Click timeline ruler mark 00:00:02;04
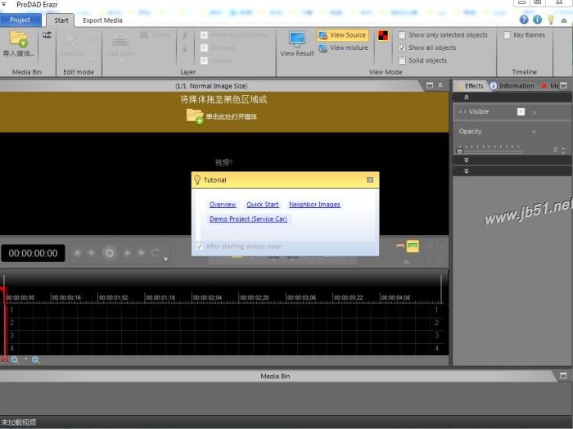The height and width of the screenshot is (429, 573). tap(207, 297)
